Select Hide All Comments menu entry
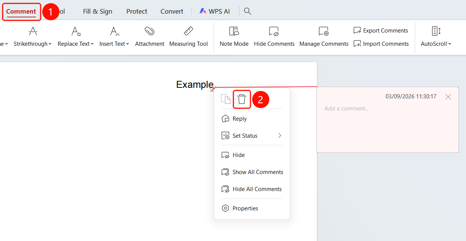 [252, 189]
